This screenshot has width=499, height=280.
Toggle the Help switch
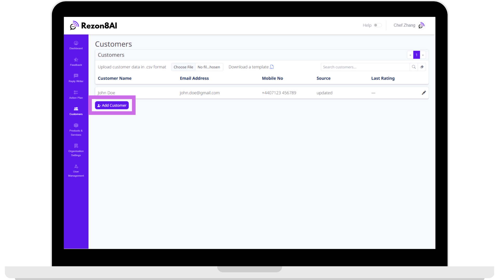click(377, 25)
